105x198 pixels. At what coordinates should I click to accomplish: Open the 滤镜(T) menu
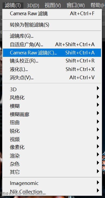(13, 5)
